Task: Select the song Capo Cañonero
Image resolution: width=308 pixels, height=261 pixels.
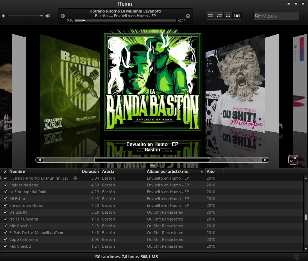Action: point(24,239)
